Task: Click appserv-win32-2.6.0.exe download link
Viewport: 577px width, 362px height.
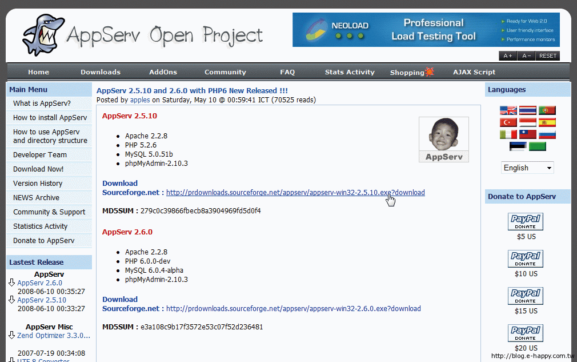Action: (293, 309)
